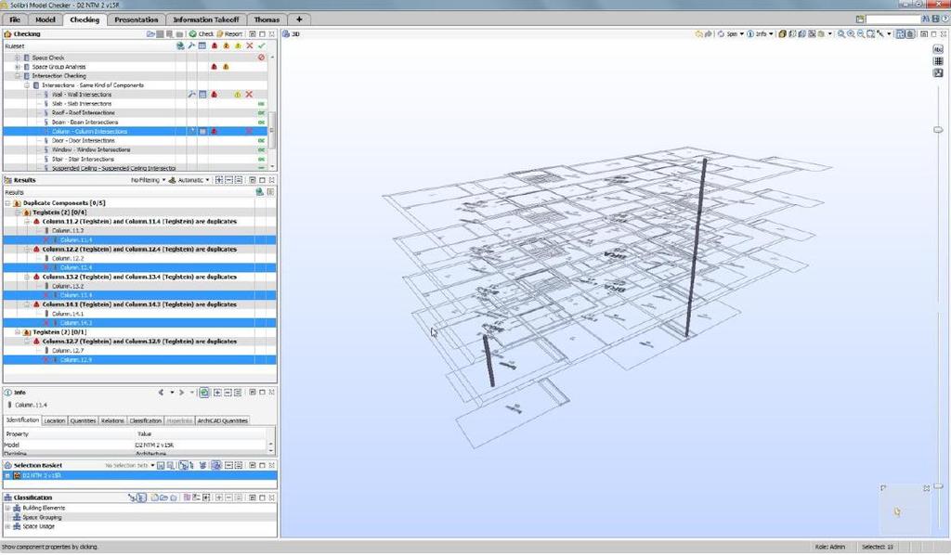Open the Automatic dropdown in Results
Viewport: 951px width, 555px height.
click(189, 180)
